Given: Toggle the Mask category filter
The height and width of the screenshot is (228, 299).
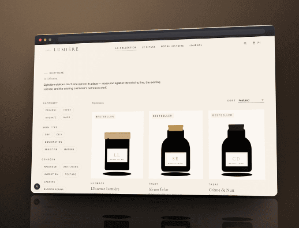Looking at the screenshot, I should pos(67,117).
